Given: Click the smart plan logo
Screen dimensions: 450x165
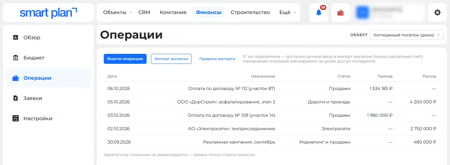Looking at the screenshot, I should pyautogui.click(x=48, y=13).
